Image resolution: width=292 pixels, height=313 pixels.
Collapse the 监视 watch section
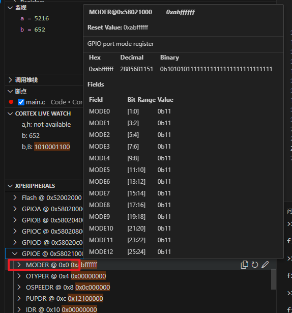(10, 8)
